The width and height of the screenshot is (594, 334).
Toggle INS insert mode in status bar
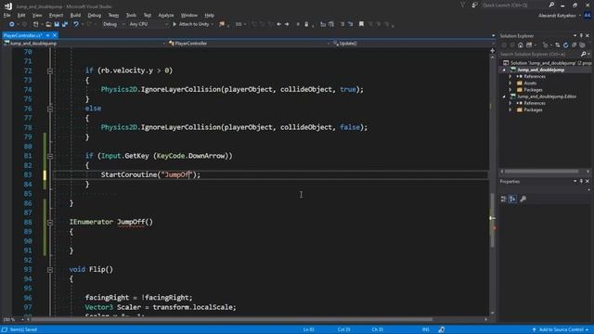pos(426,330)
